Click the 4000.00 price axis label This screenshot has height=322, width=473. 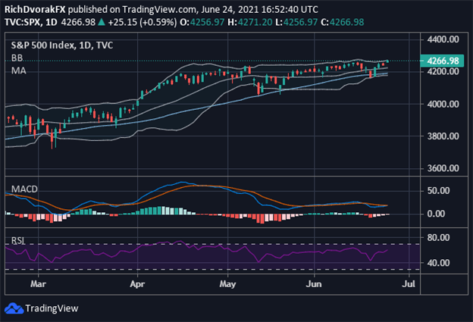443,104
